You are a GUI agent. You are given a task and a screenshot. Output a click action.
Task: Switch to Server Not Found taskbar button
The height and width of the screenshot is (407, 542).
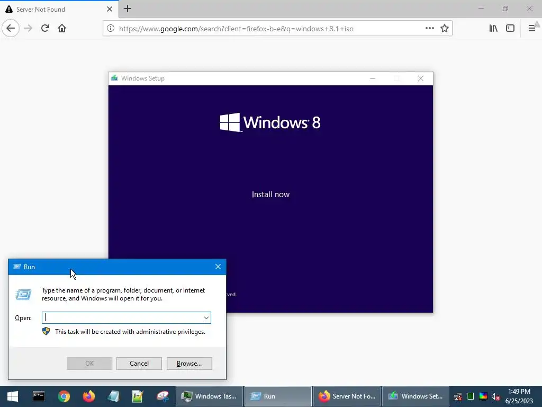pyautogui.click(x=347, y=396)
